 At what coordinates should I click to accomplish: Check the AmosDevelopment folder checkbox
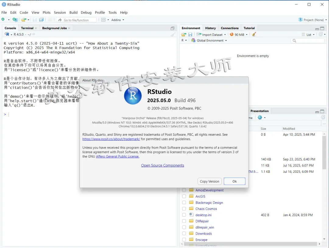tap(184, 190)
